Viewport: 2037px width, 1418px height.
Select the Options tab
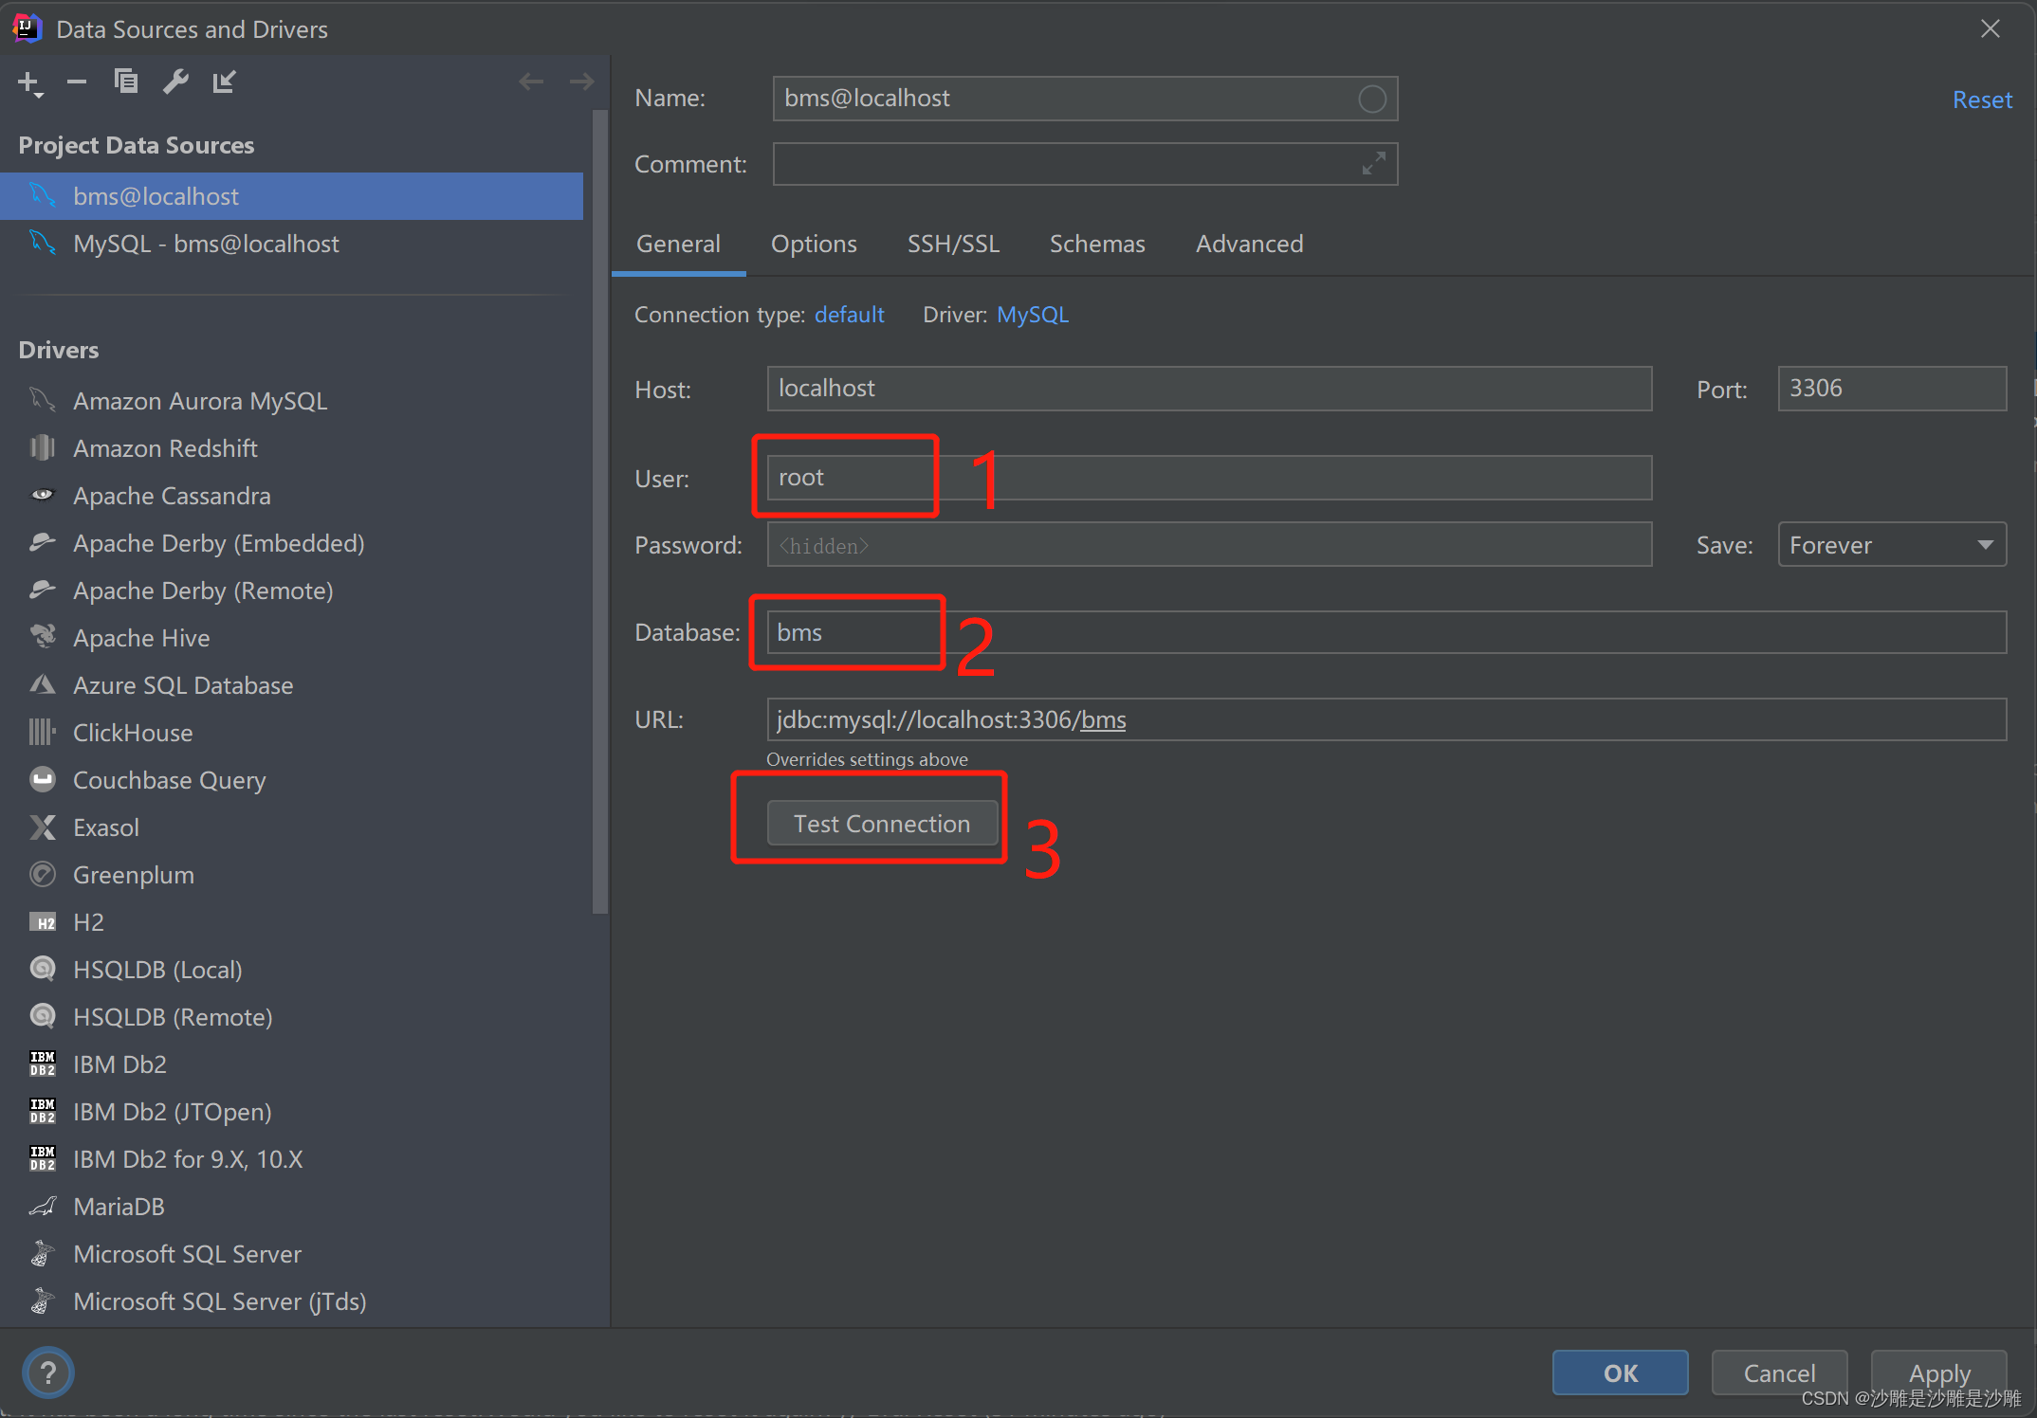click(x=813, y=243)
